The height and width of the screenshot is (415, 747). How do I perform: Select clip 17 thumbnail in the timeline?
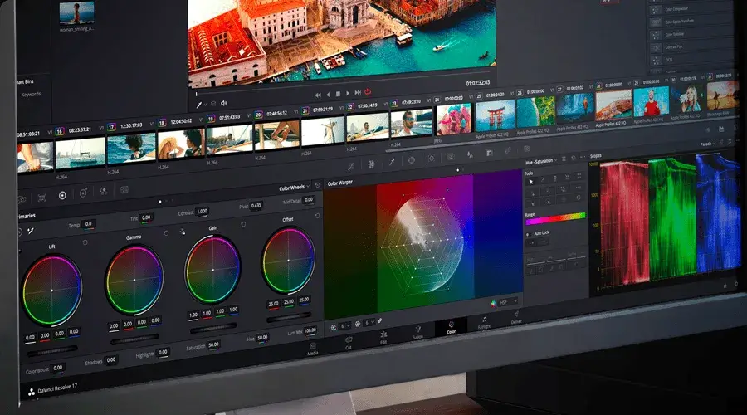pyautogui.click(x=131, y=149)
